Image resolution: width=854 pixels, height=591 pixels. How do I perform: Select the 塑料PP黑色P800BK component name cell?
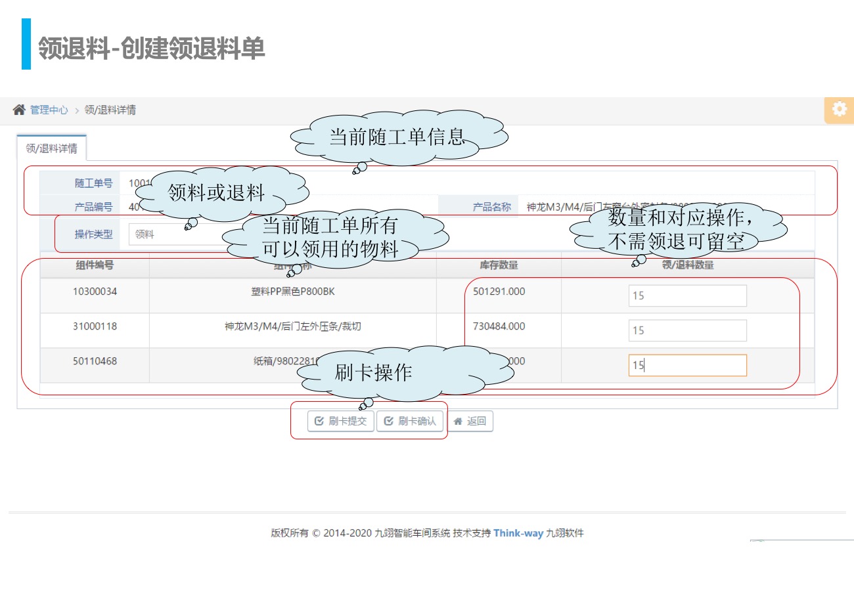point(292,292)
